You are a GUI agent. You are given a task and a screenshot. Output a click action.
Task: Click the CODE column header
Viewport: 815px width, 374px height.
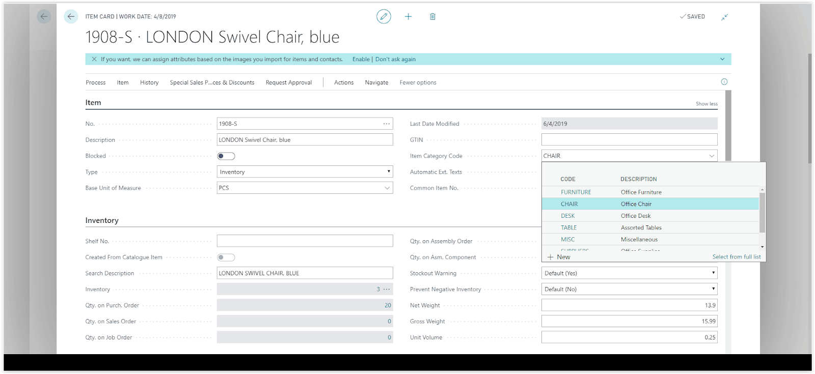[568, 179]
